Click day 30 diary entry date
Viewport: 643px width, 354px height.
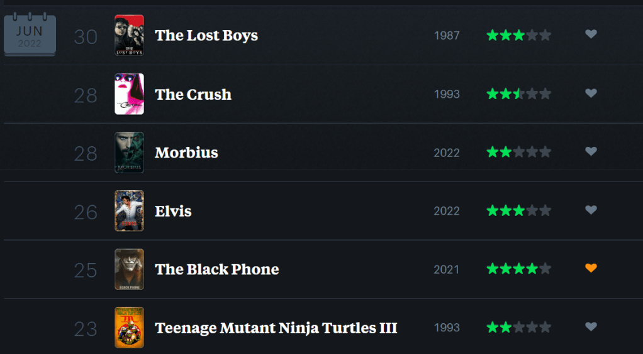(x=86, y=37)
